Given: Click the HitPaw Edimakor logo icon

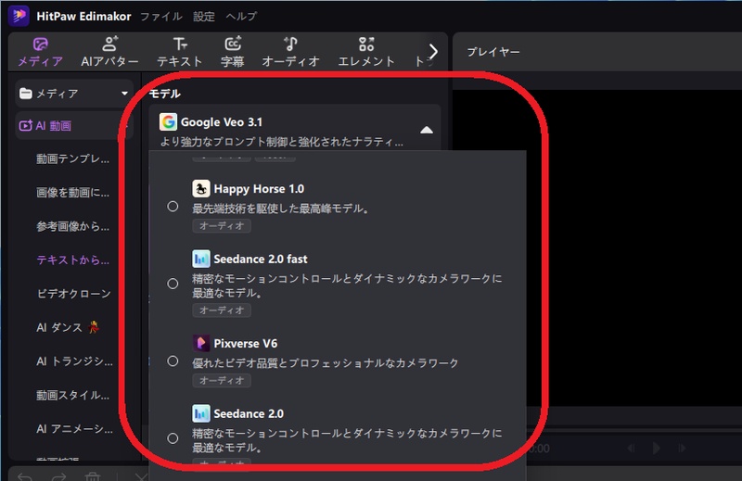Looking at the screenshot, I should [x=19, y=16].
